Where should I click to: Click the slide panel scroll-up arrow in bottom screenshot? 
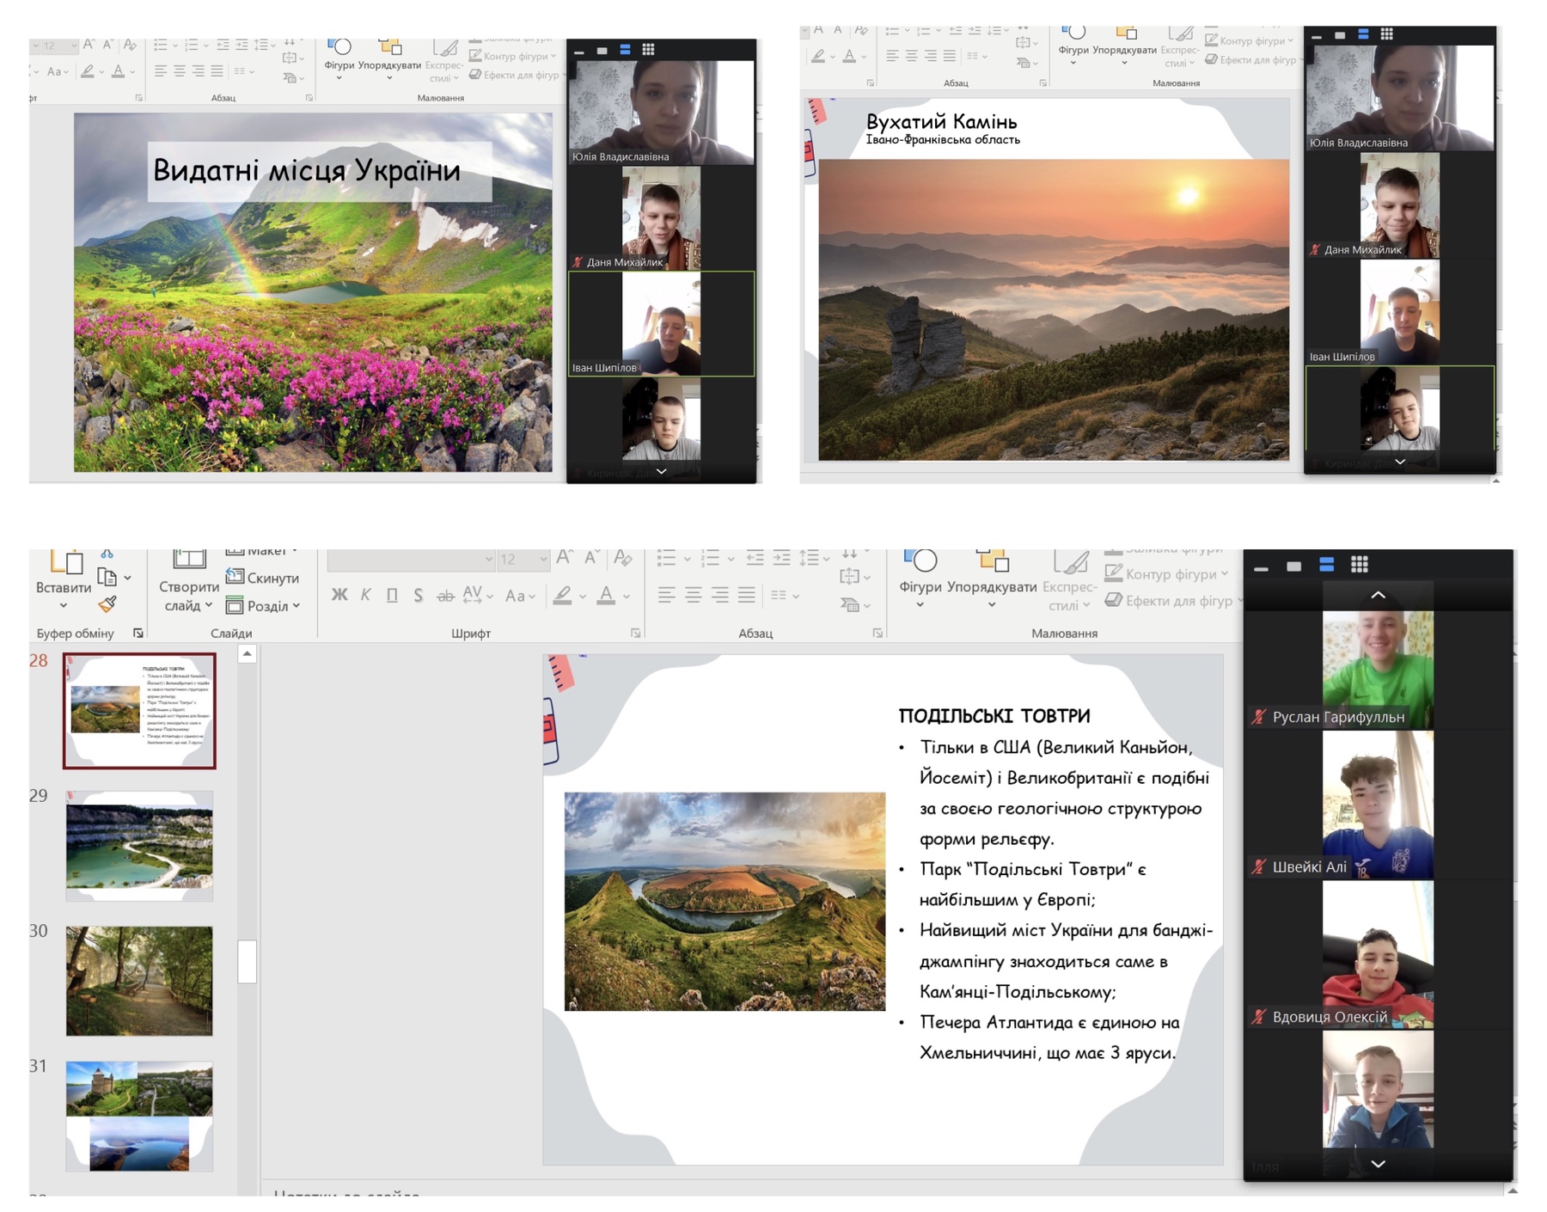click(x=248, y=654)
